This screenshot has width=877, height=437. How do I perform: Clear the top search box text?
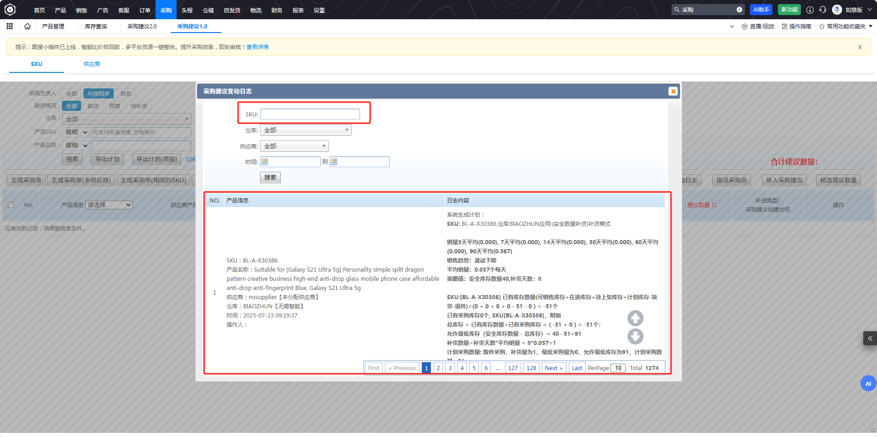click(x=739, y=10)
